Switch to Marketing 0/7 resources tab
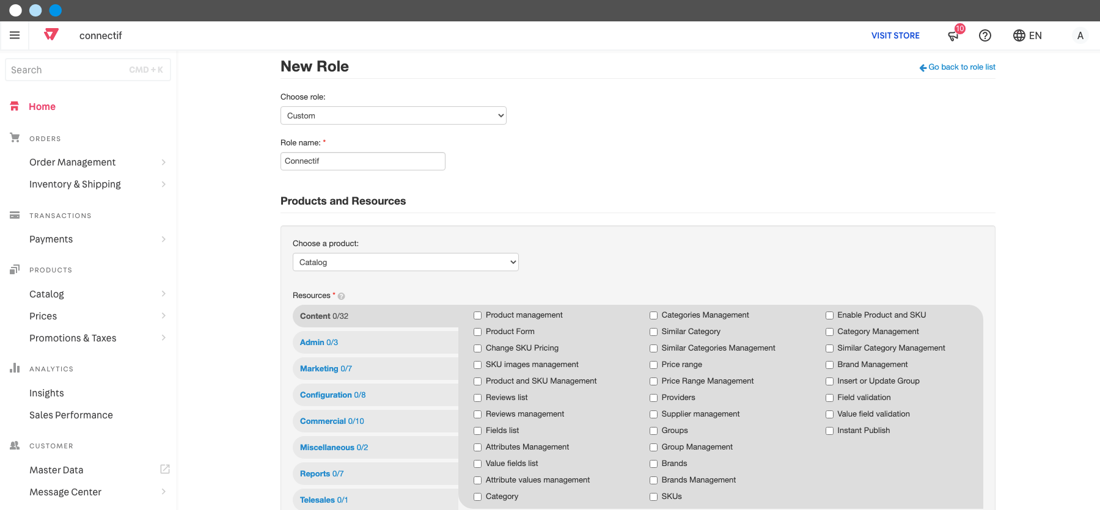Screen dimensions: 1100x510 tap(326, 368)
